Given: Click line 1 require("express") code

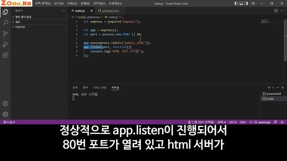Looking at the screenshot, I should 124,22.
